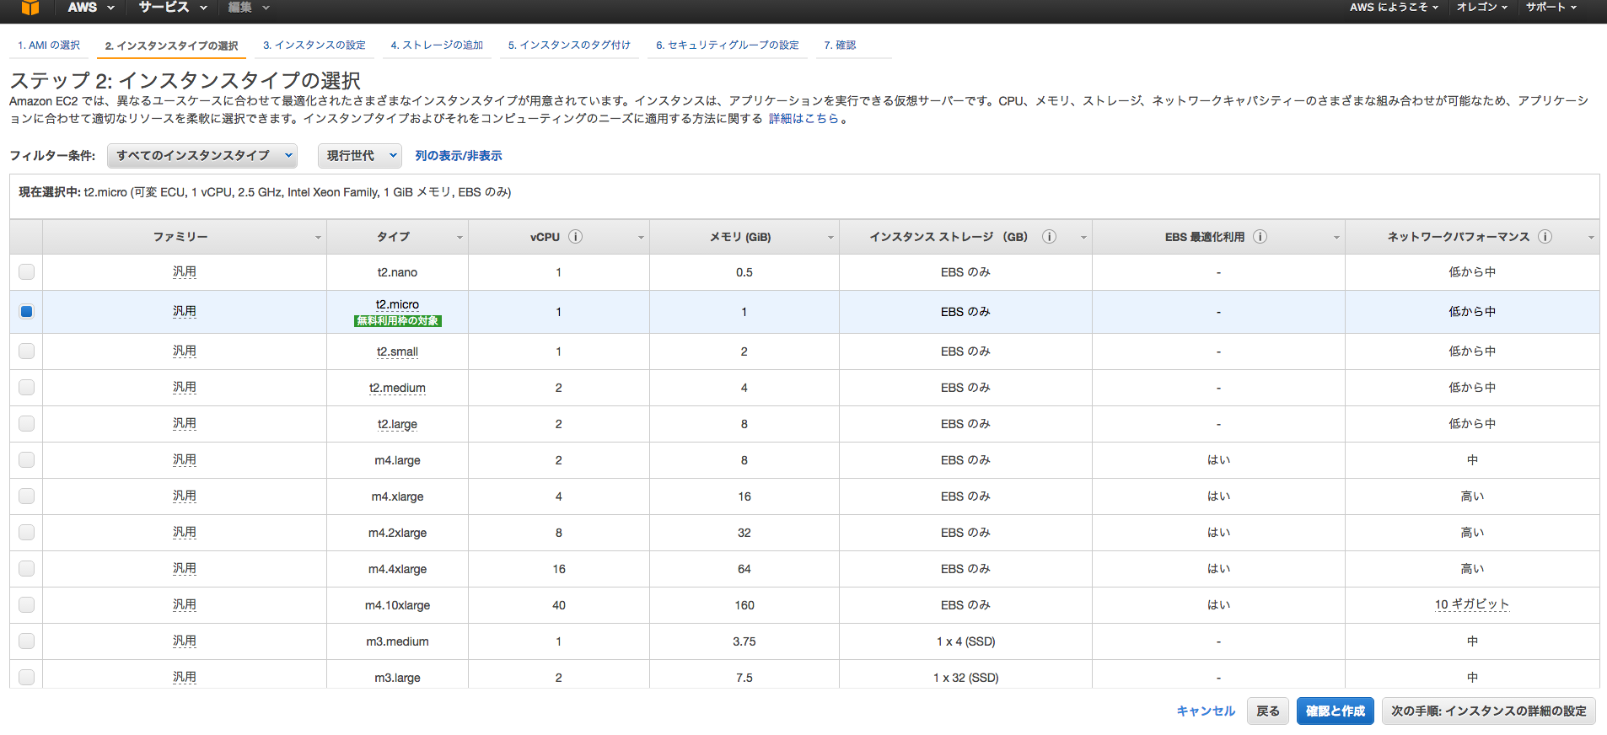Open メモリ (GiB) column sort arrow
Image resolution: width=1607 pixels, height=735 pixels.
pos(830,238)
